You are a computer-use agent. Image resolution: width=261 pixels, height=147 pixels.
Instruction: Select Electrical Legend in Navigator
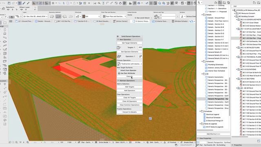tap(212, 114)
